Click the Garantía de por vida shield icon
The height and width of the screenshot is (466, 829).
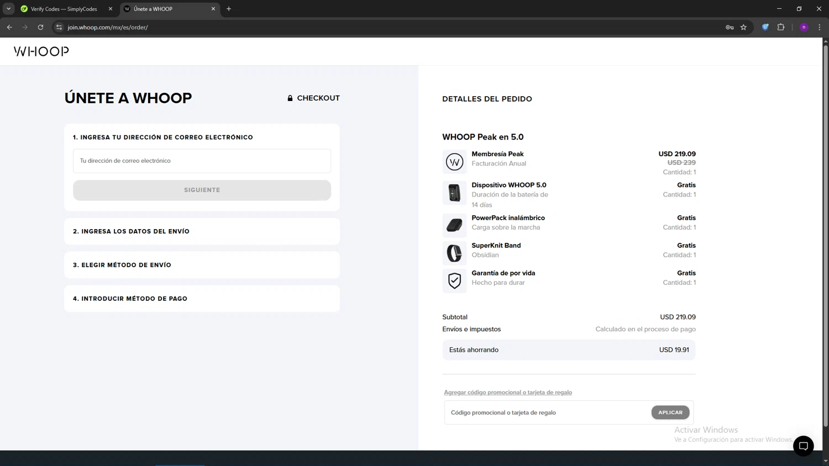pyautogui.click(x=454, y=280)
